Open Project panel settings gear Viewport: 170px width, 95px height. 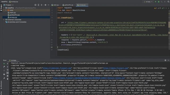click(45, 5)
